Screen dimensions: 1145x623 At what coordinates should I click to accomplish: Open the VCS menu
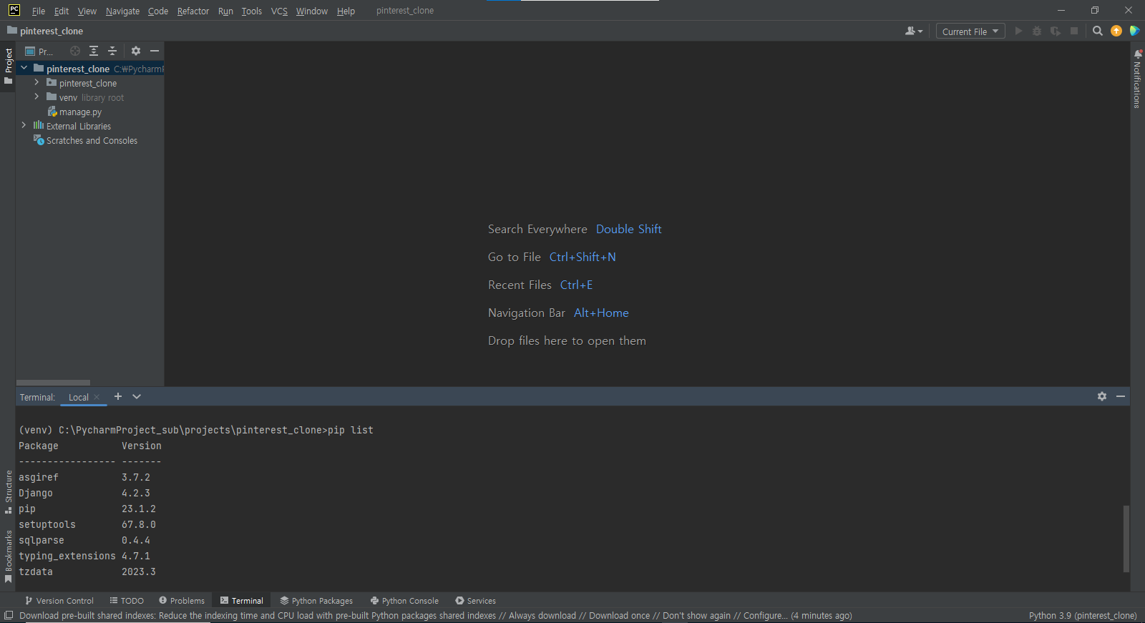(279, 11)
